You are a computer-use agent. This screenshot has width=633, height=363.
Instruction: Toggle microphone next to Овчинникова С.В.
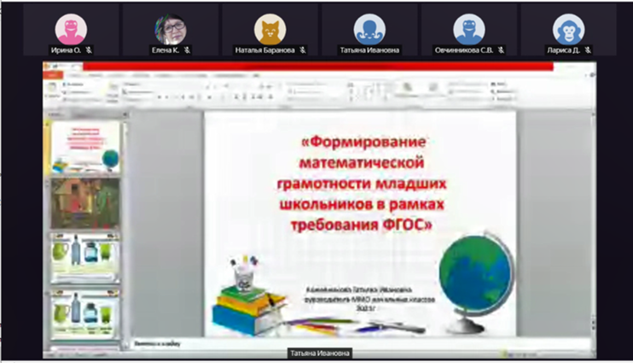point(501,50)
